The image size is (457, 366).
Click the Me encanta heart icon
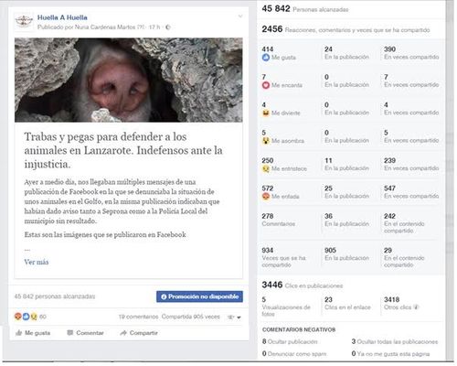click(266, 85)
